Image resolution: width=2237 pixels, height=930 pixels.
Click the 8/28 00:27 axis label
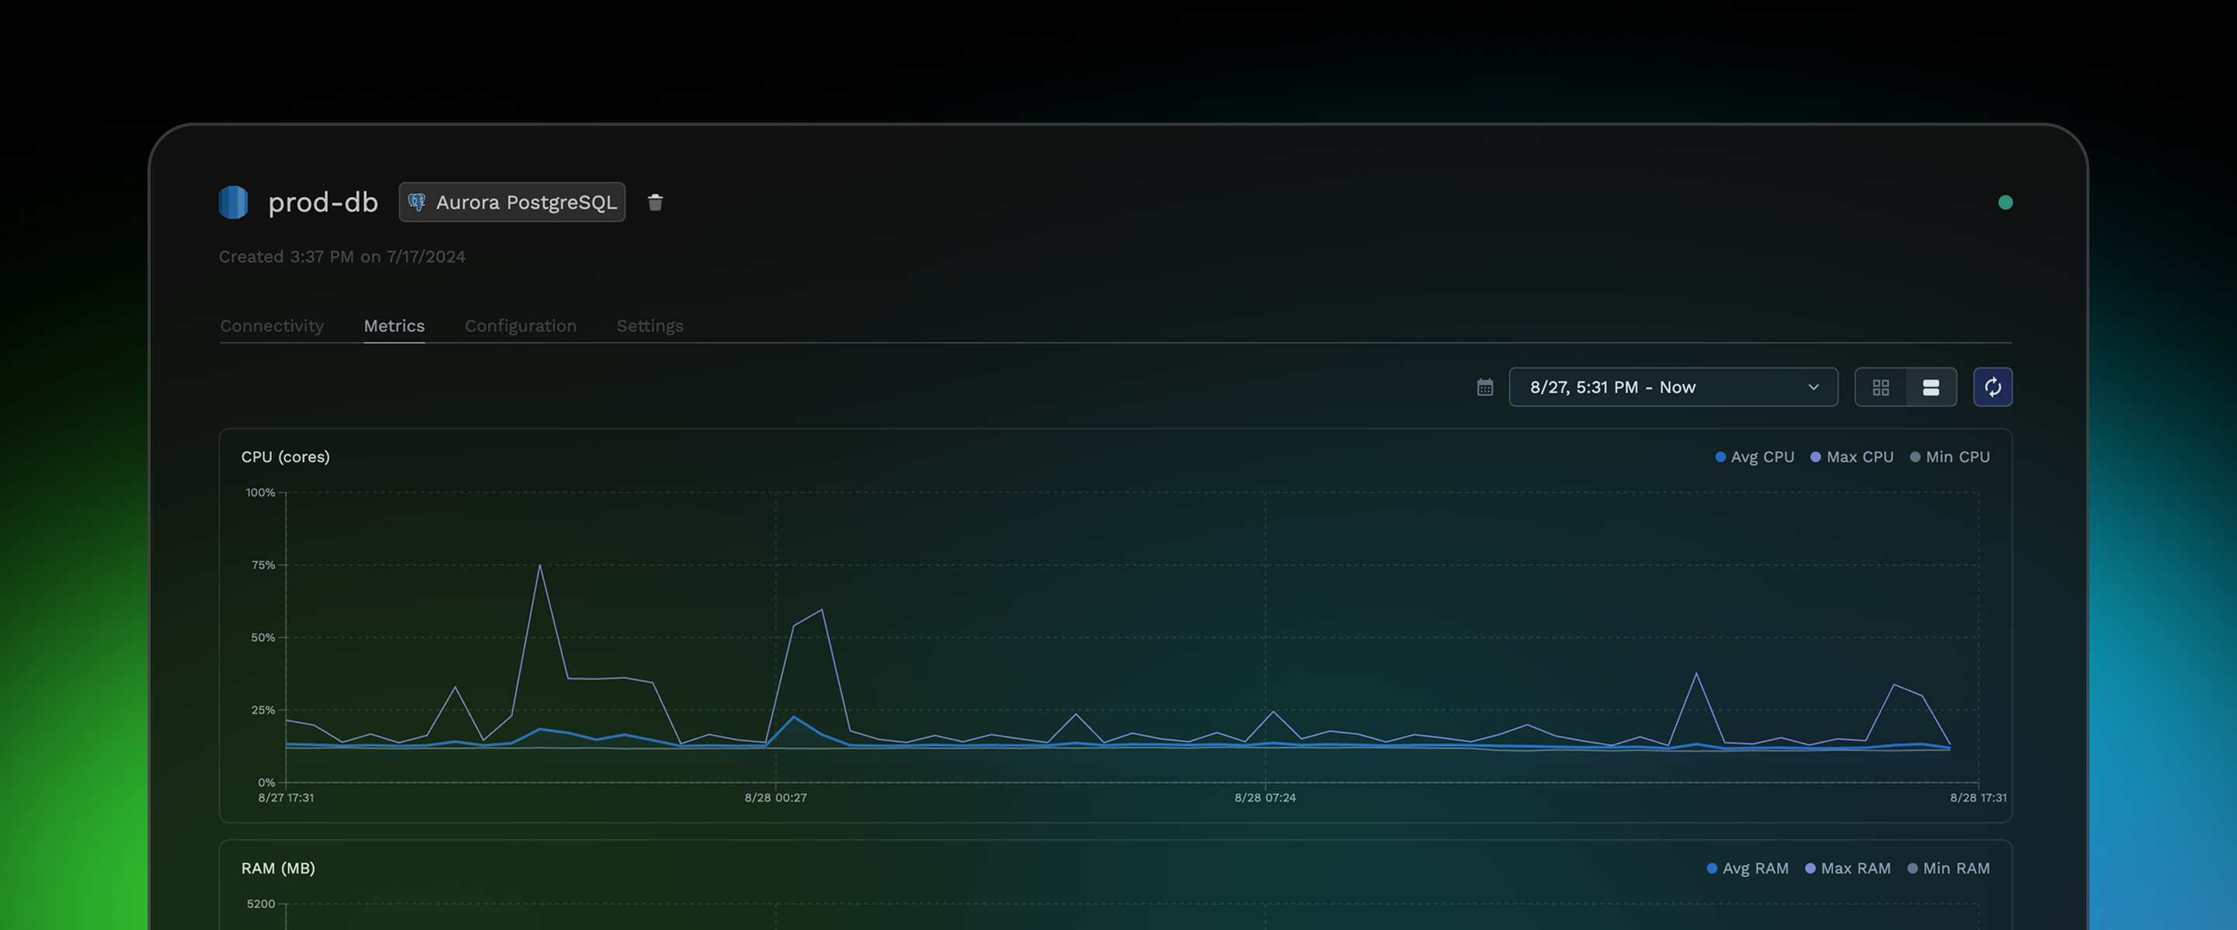pyautogui.click(x=775, y=797)
